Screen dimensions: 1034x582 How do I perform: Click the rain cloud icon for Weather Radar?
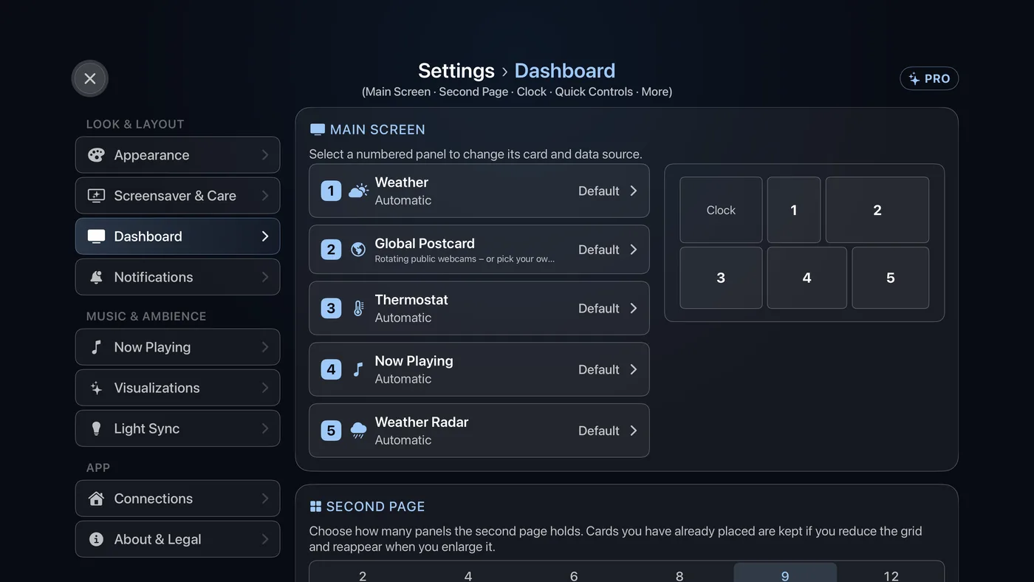358,431
